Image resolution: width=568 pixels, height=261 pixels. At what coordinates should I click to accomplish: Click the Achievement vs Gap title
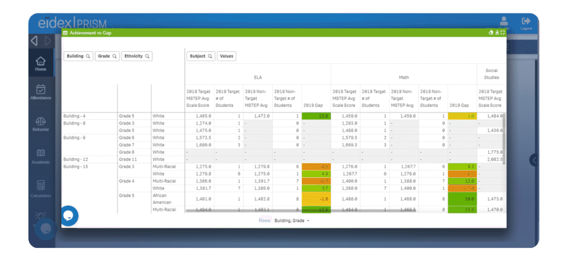pyautogui.click(x=90, y=33)
